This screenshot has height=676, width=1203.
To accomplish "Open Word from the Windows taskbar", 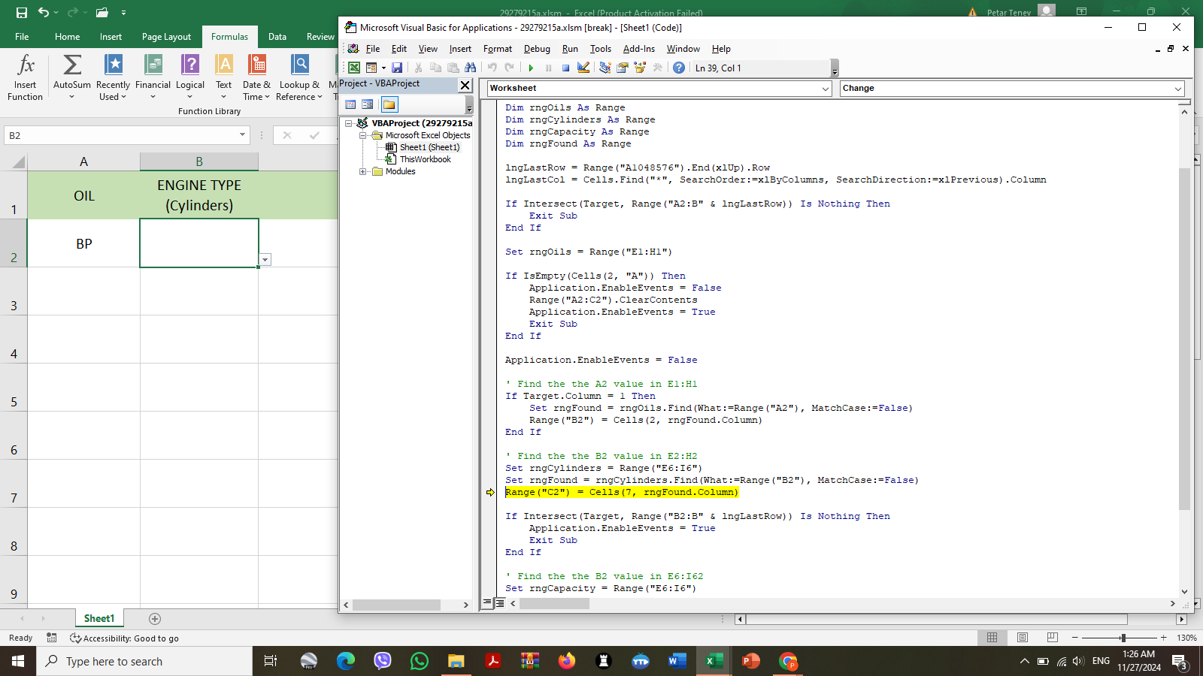I will [x=677, y=661].
